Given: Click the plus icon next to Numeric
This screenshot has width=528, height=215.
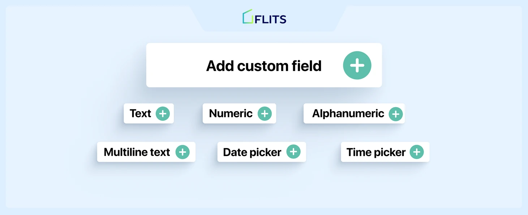Looking at the screenshot, I should (x=265, y=114).
